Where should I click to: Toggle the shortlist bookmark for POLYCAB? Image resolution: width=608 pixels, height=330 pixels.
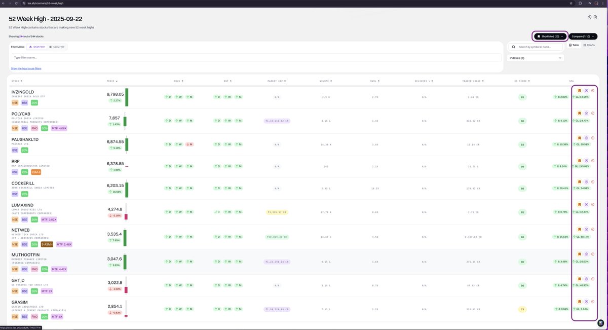tap(580, 113)
